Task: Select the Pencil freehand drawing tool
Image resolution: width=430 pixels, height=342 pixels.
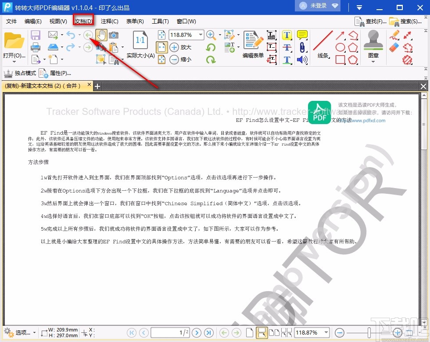Action: (394, 35)
